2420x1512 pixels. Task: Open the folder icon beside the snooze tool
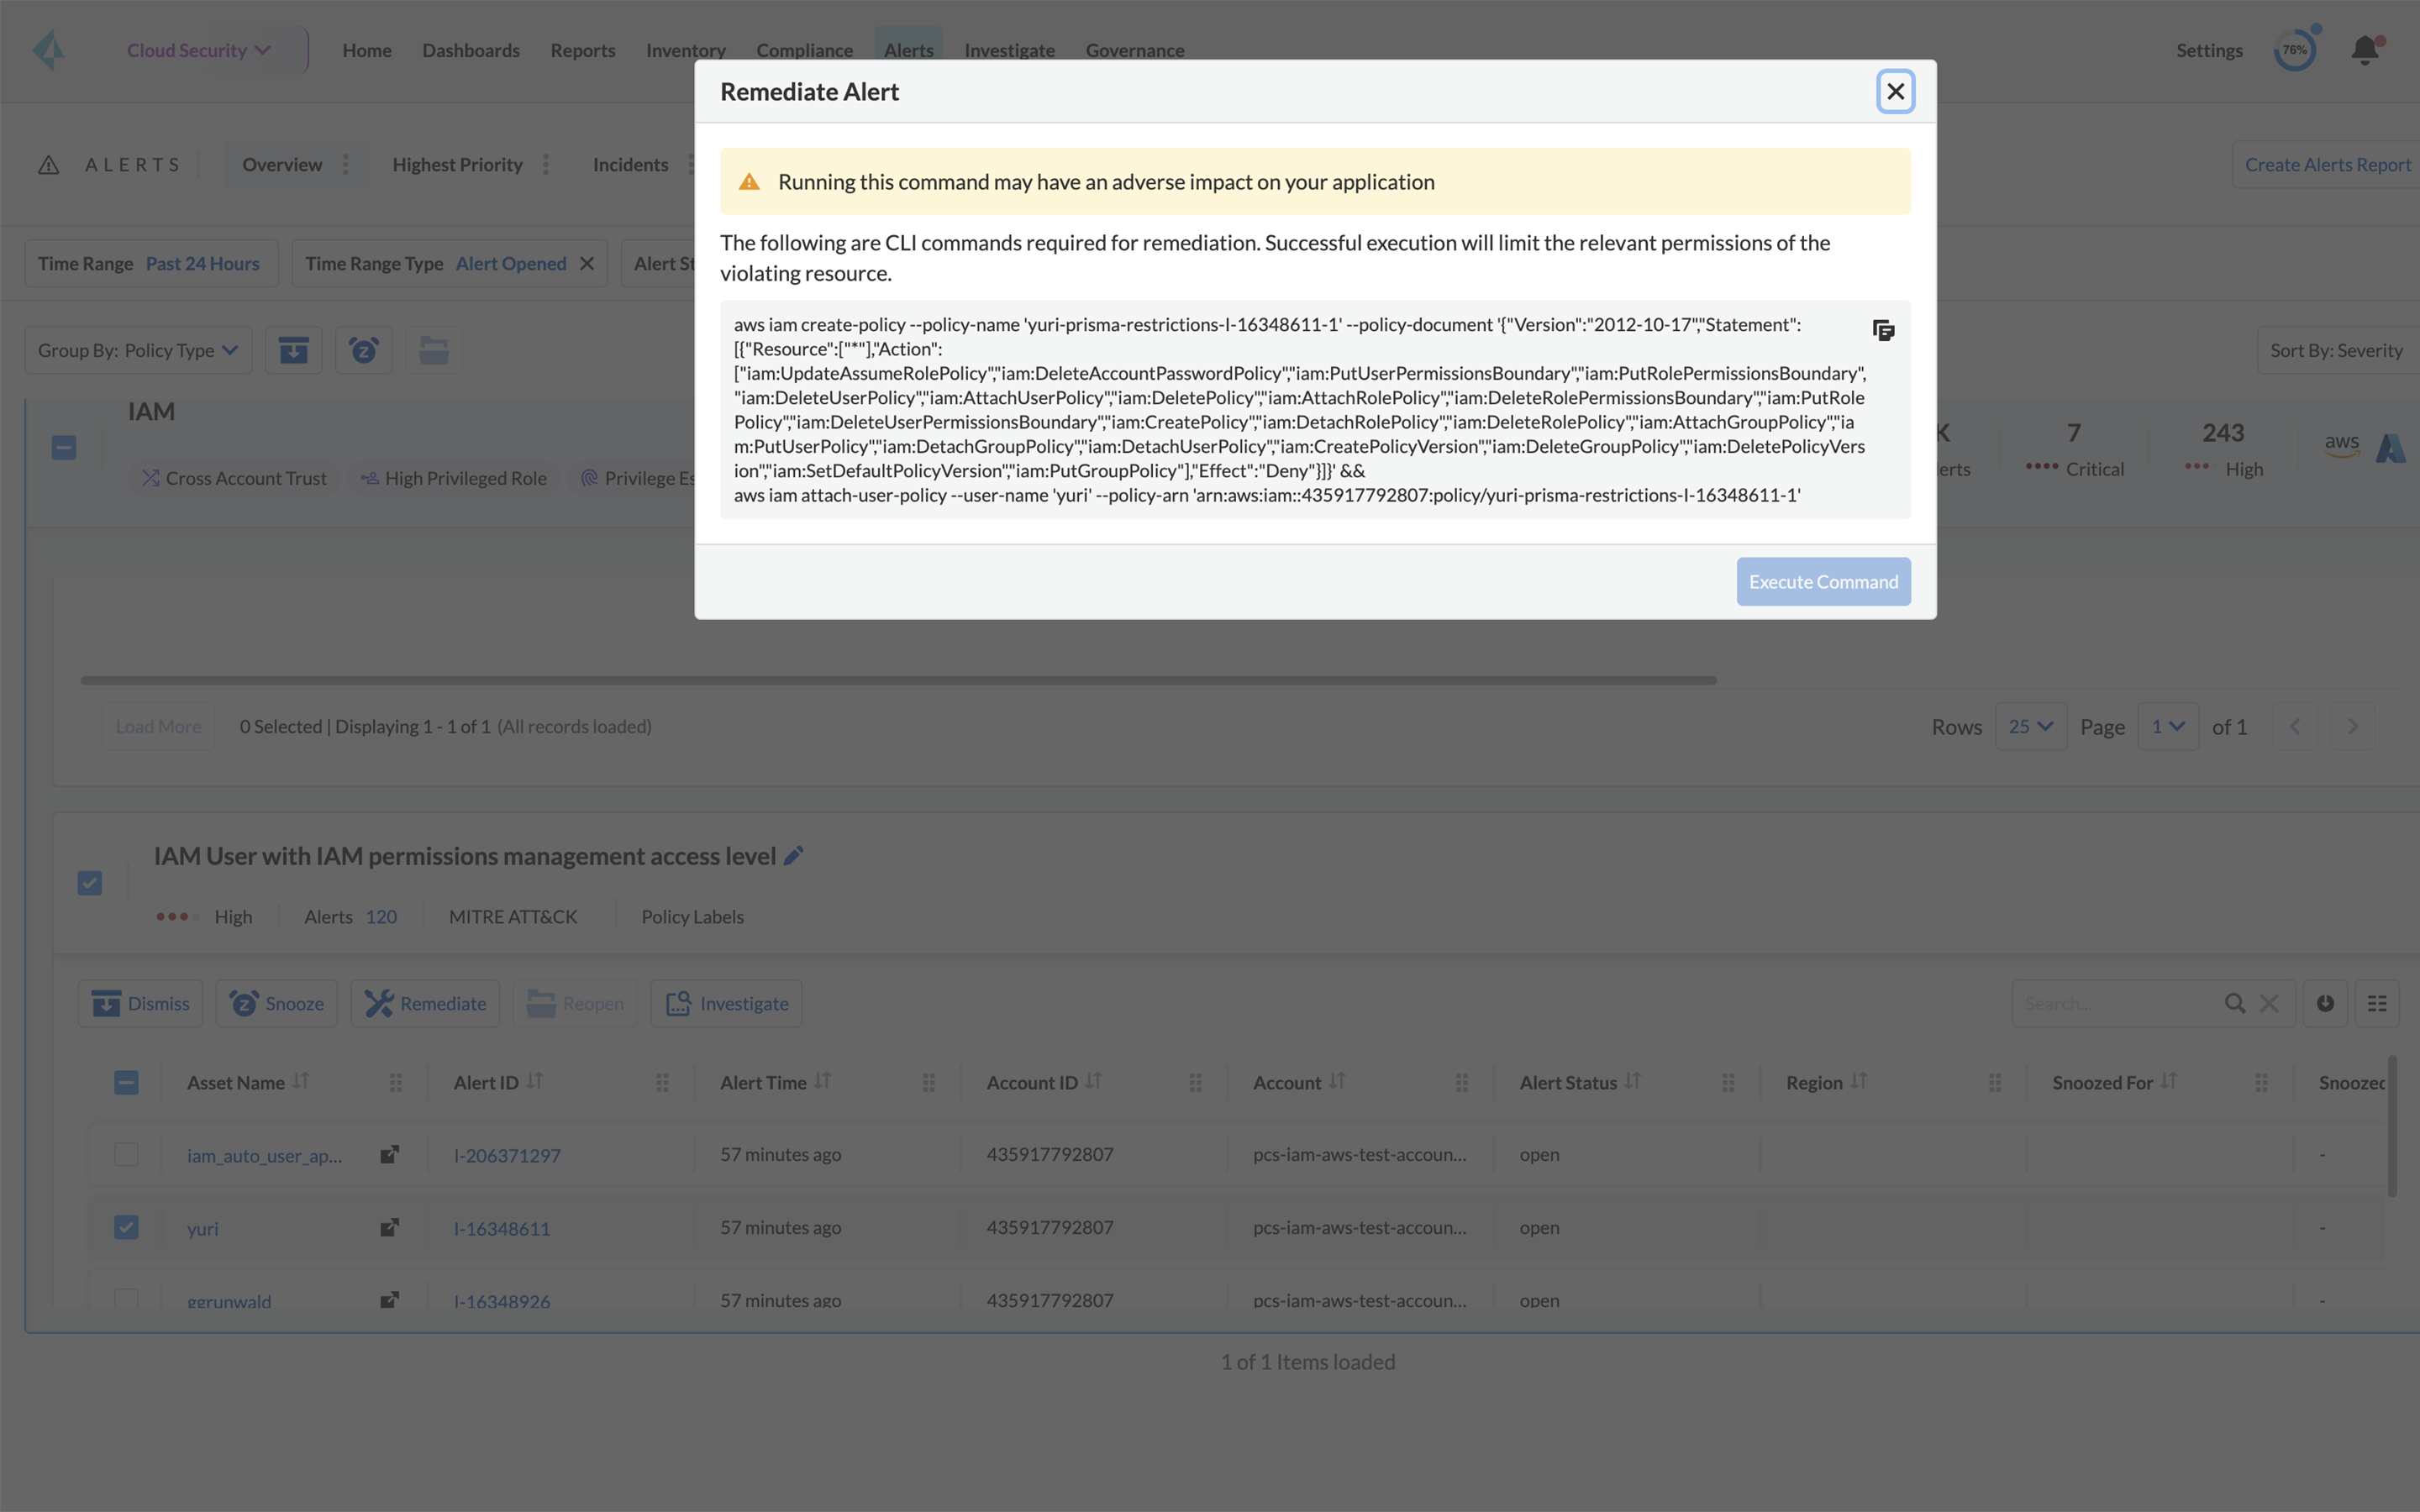[x=433, y=349]
